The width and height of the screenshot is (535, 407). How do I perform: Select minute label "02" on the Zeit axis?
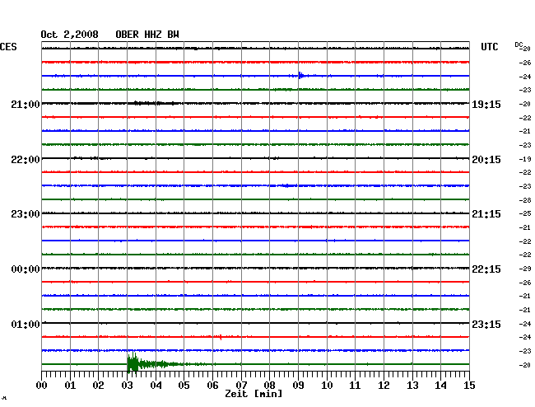pos(98,386)
